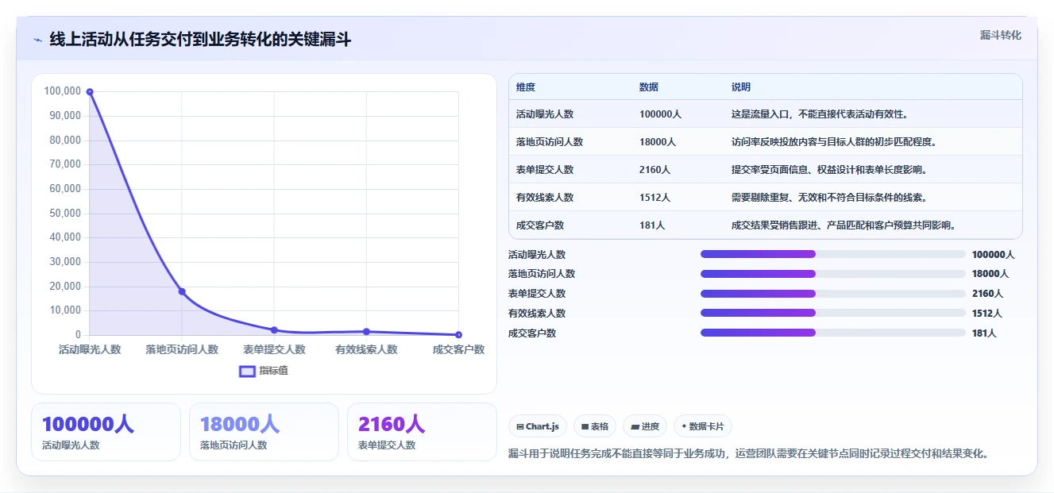Viewport: 1054px width, 493px height.
Task: Click the 100000人 table value
Action: 661,114
